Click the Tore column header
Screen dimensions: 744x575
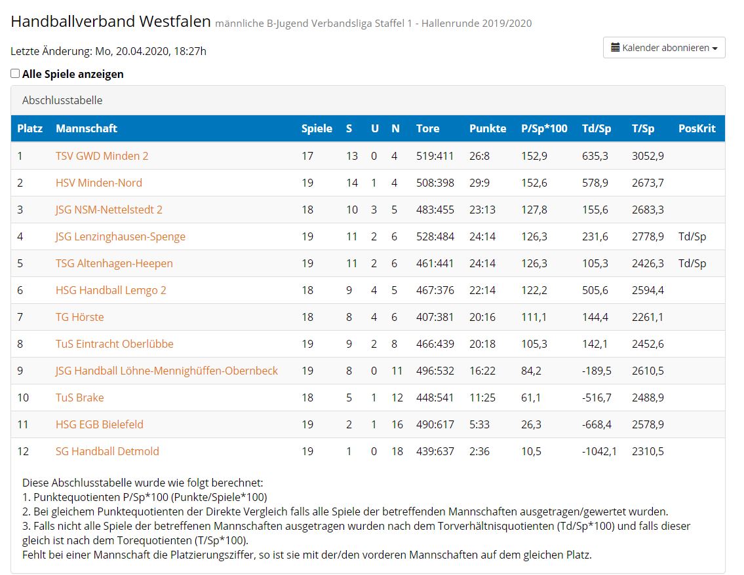427,128
